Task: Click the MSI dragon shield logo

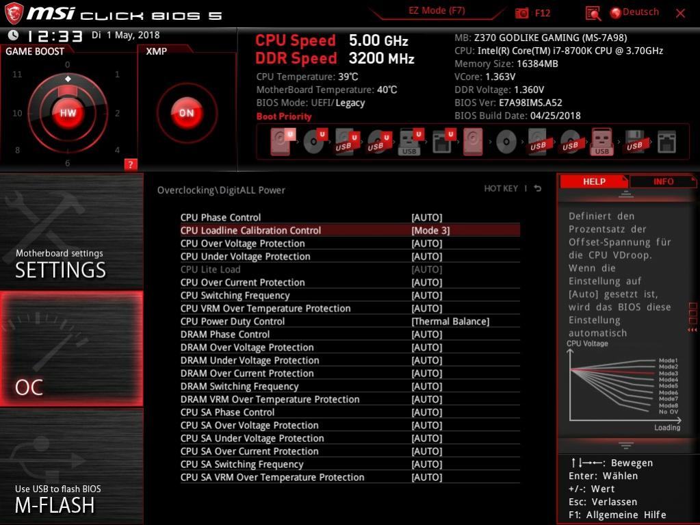Action: [14, 14]
